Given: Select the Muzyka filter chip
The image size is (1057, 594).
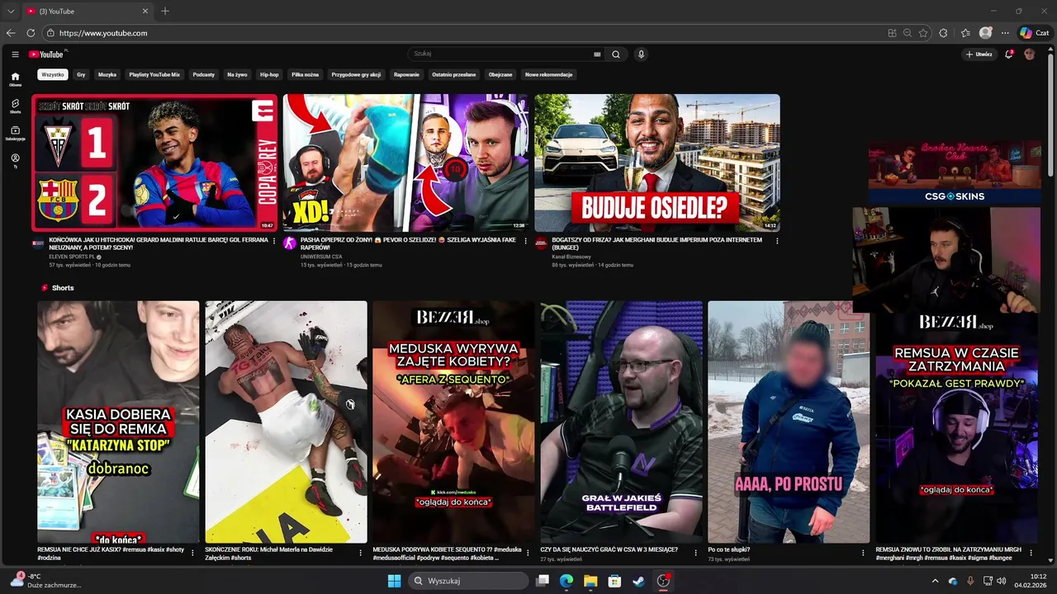Looking at the screenshot, I should pyautogui.click(x=107, y=74).
